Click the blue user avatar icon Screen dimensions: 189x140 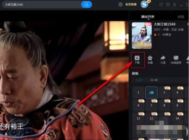144,4
